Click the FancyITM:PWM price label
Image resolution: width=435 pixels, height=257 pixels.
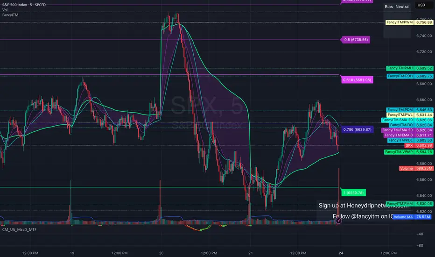coord(409,22)
